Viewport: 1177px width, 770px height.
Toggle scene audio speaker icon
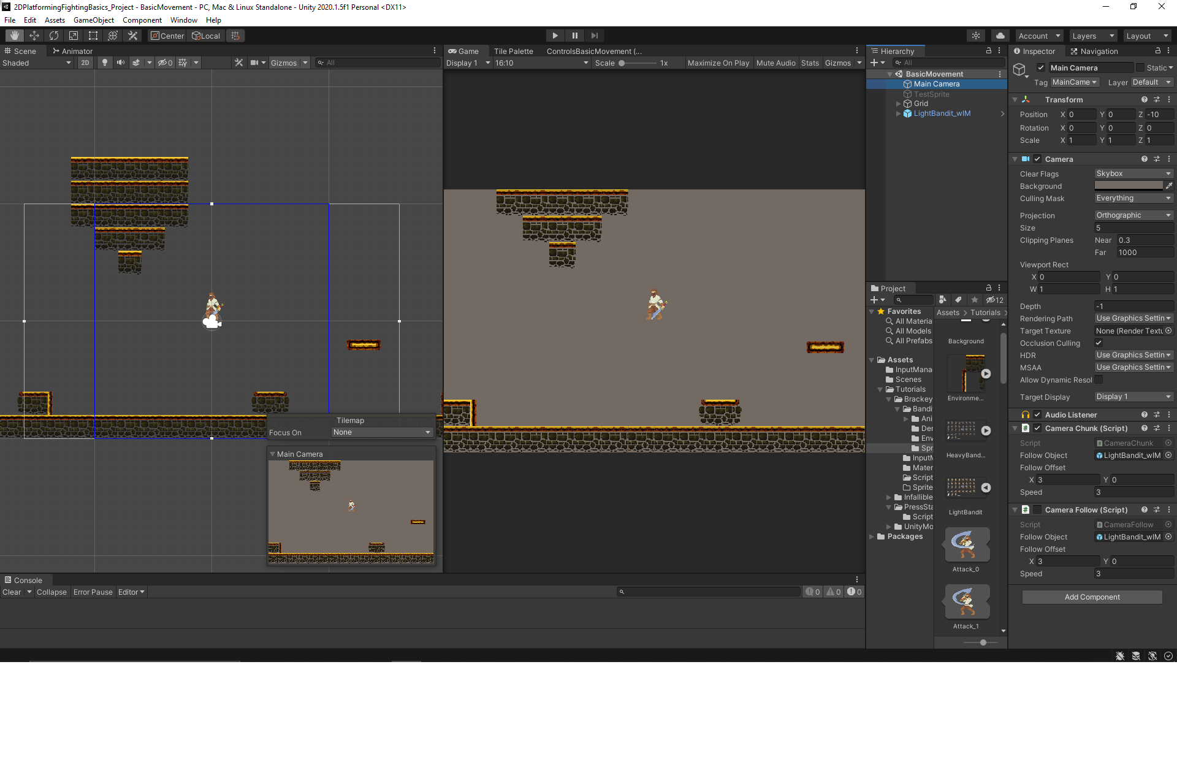point(120,63)
